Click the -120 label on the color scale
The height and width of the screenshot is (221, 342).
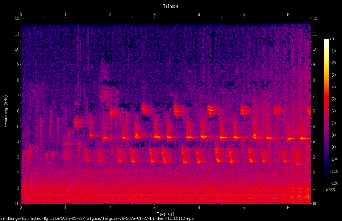point(334,183)
